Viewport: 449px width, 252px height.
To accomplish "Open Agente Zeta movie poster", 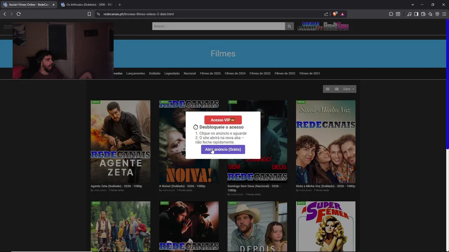I will 120,141.
